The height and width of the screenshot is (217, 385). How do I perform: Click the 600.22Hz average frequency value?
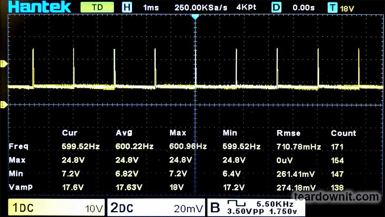click(134, 147)
